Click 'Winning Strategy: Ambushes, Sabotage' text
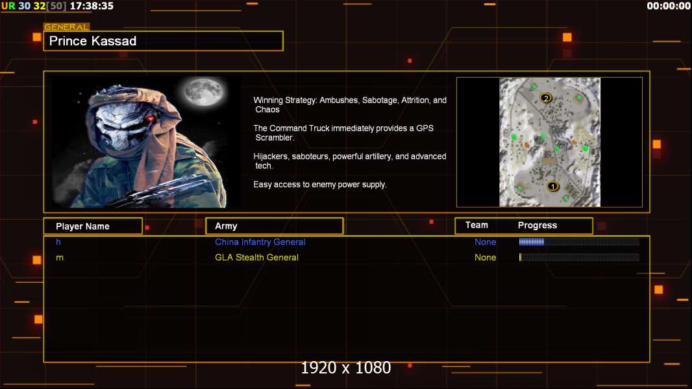 [350, 105]
